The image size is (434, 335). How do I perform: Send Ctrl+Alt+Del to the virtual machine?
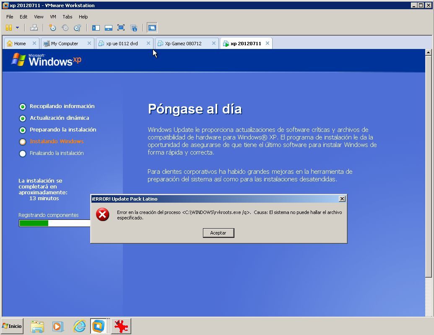34,28
